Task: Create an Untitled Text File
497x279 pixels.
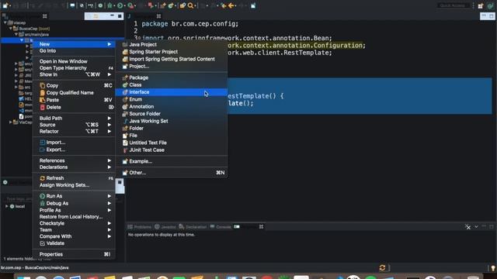Action: 171,143
